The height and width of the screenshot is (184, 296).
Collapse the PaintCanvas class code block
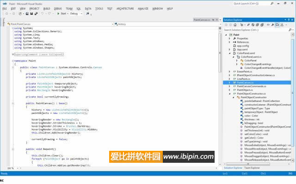[13, 67]
